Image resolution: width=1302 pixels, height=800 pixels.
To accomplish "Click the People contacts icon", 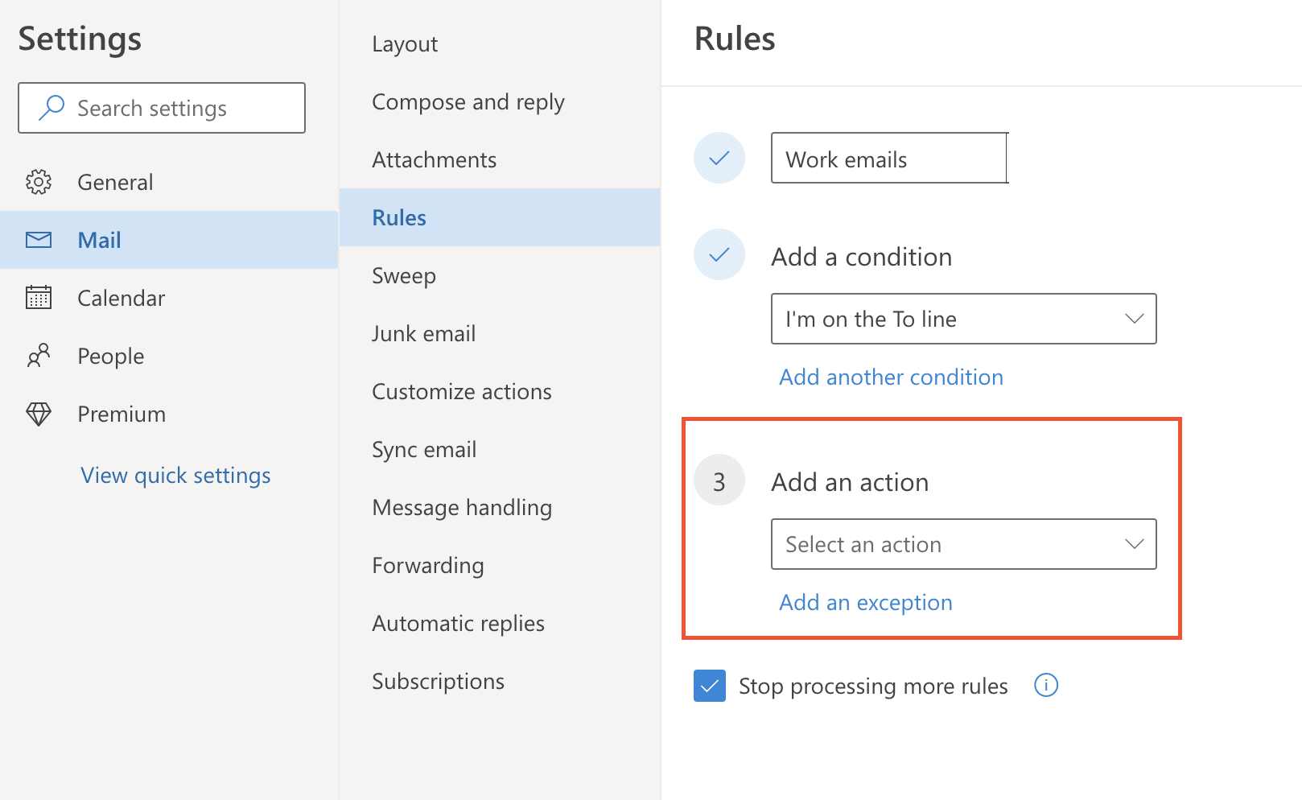I will coord(39,356).
